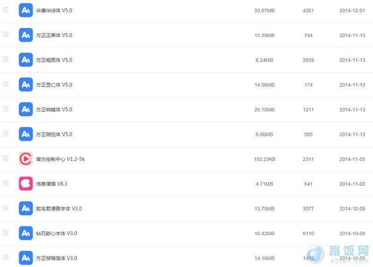Toggle the checkbox for 方正柳楷简体 V3.0

[x=6, y=257]
